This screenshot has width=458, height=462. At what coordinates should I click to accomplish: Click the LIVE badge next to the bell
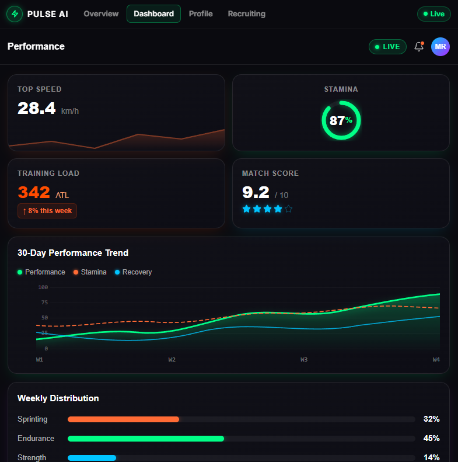pyautogui.click(x=387, y=47)
